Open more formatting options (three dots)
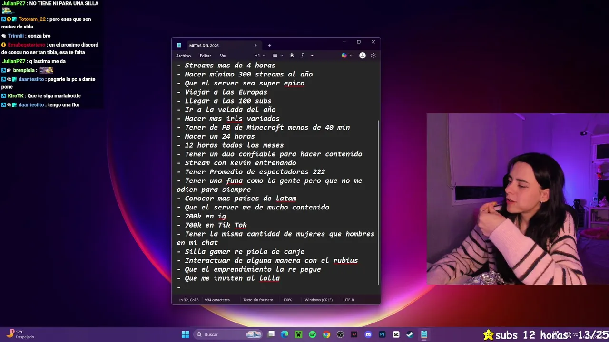The image size is (609, 342). (x=312, y=56)
